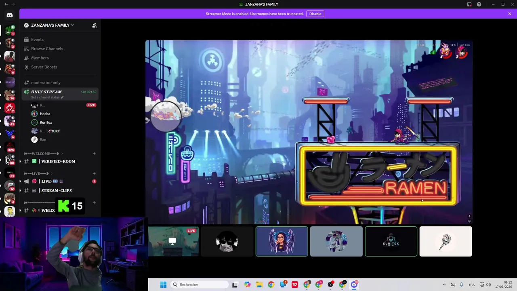Open the yellow cartoon character server icon
517x291 pixels.
pos(10,211)
